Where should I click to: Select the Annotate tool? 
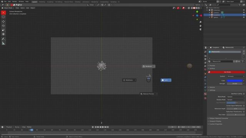coord(3,39)
